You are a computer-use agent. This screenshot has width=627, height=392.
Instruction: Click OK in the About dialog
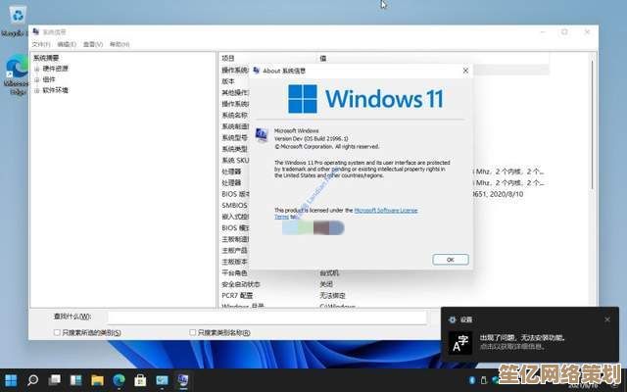coord(451,260)
